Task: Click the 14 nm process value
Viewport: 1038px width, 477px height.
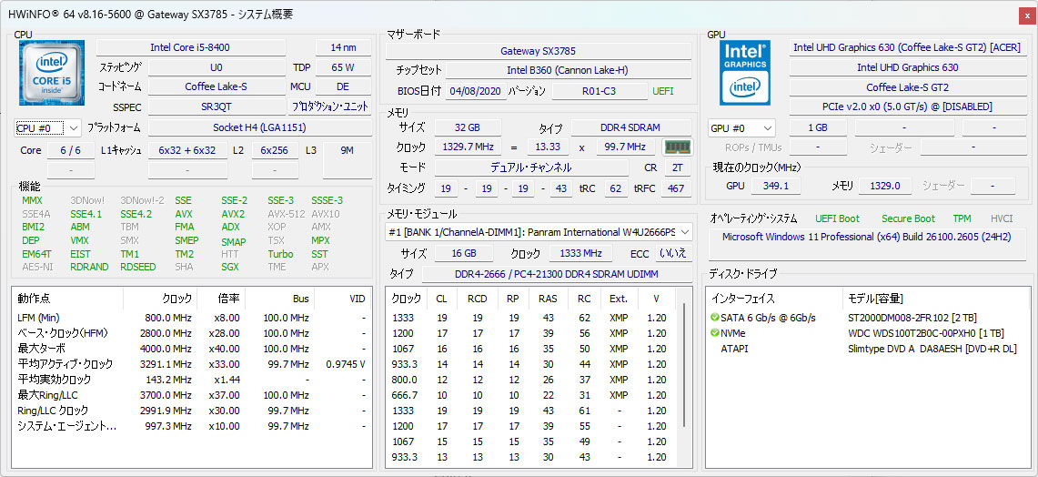Action: tap(343, 47)
